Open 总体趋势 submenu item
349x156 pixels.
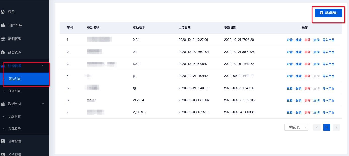point(15,129)
